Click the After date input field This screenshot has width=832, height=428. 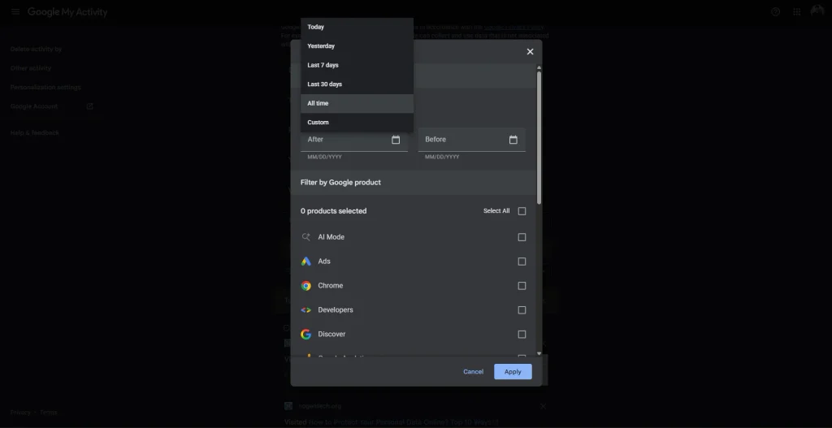pyautogui.click(x=354, y=140)
